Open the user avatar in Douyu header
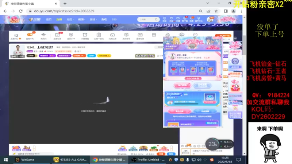The height and width of the screenshot is (164, 292). pos(210,19)
